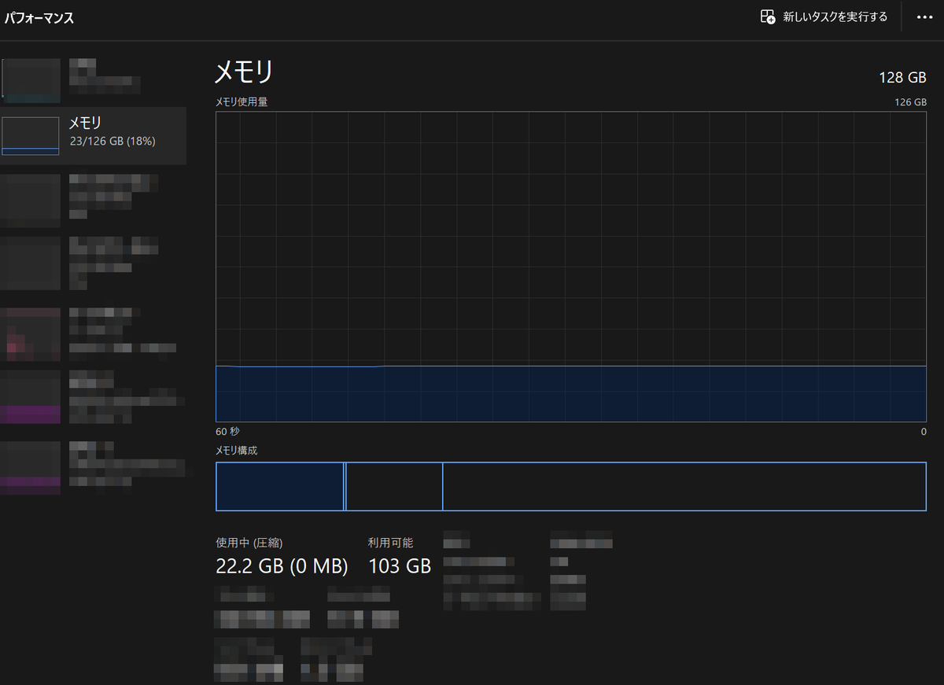Screen dimensions: 944x685
Task: Open the three-dot more options menu
Action: [x=924, y=17]
